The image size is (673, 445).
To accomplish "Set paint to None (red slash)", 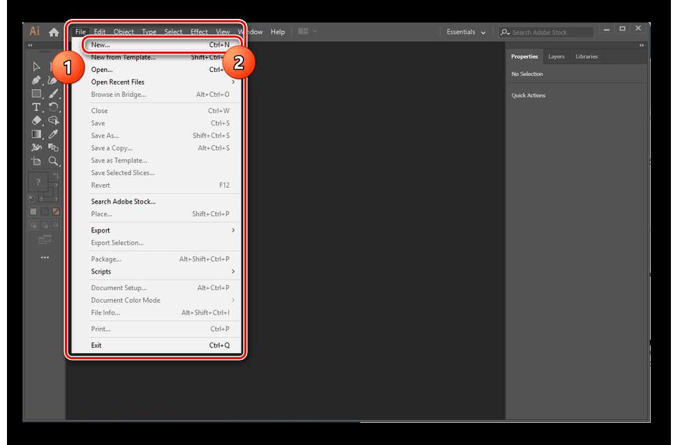I will 56,211.
